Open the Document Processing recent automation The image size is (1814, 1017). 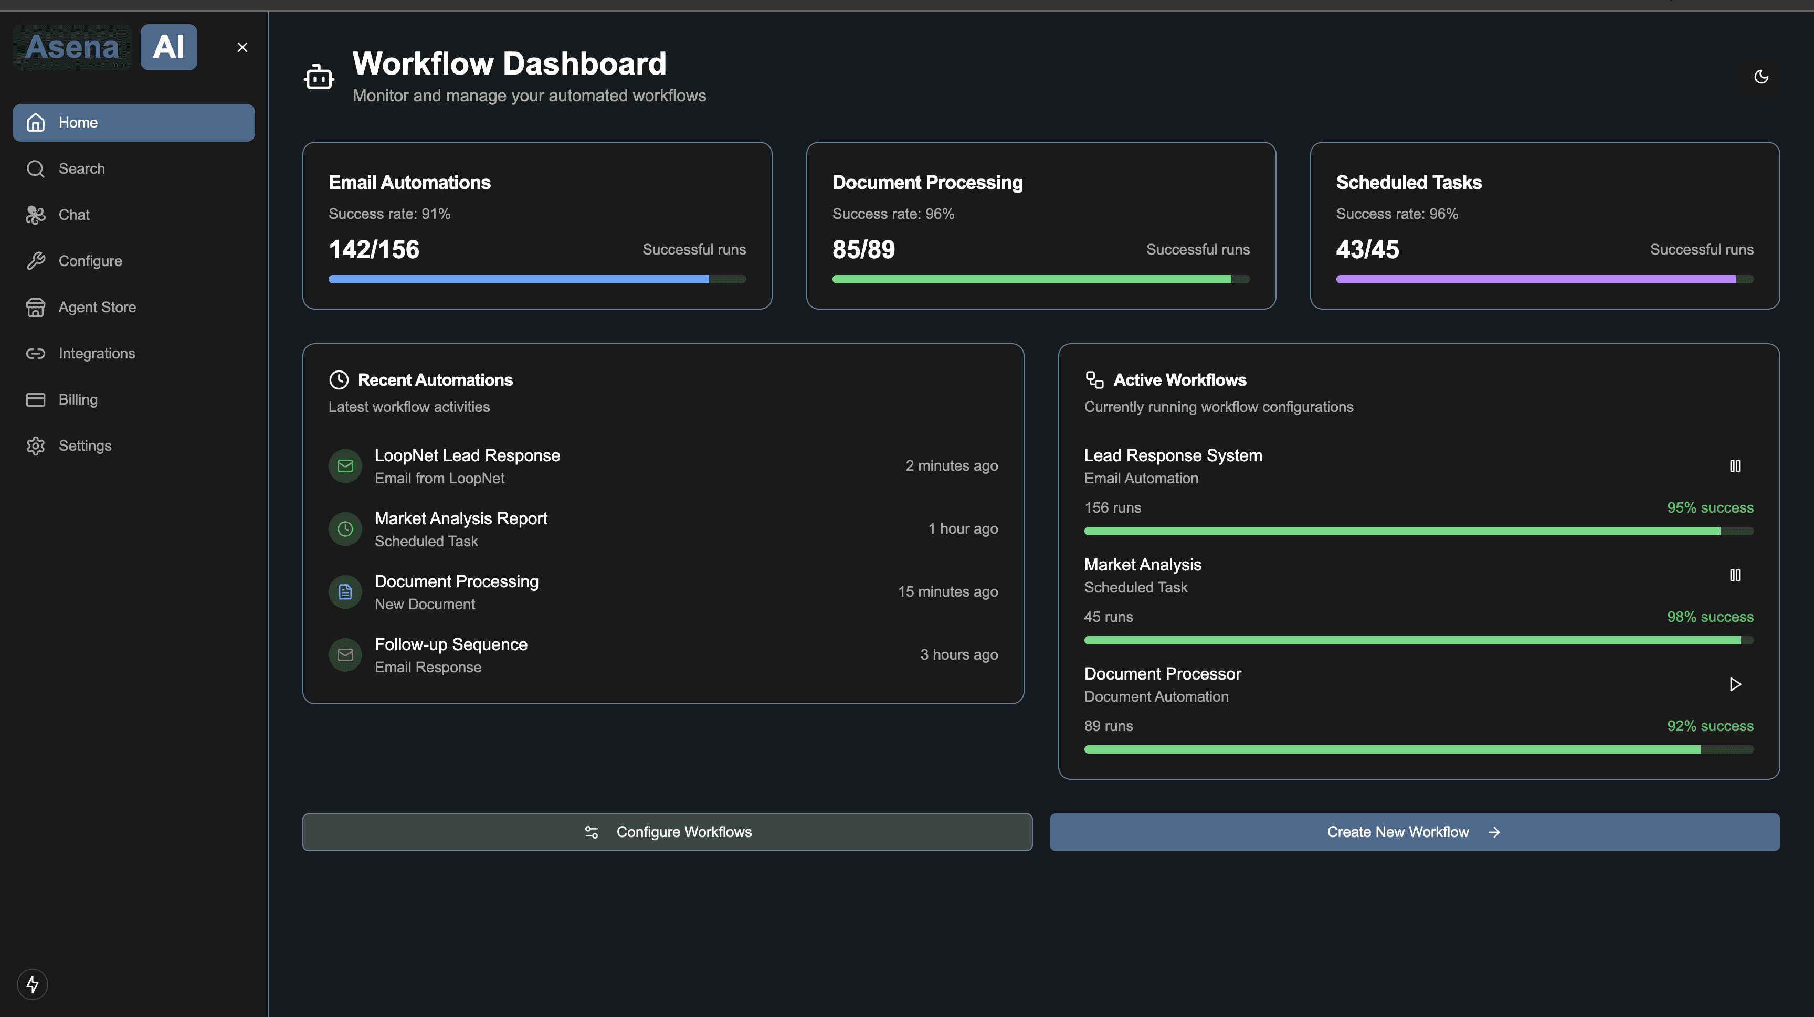tap(663, 592)
